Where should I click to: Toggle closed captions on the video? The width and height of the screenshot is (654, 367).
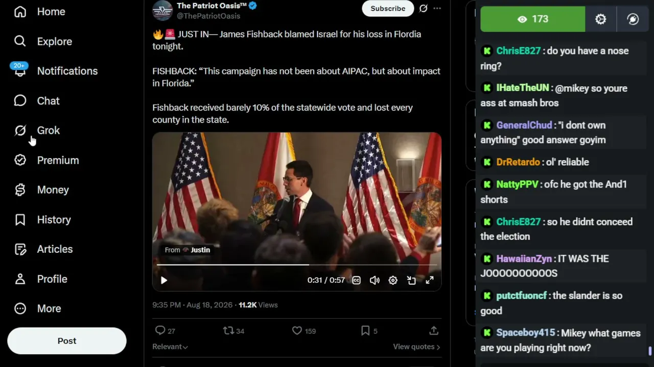pos(356,280)
